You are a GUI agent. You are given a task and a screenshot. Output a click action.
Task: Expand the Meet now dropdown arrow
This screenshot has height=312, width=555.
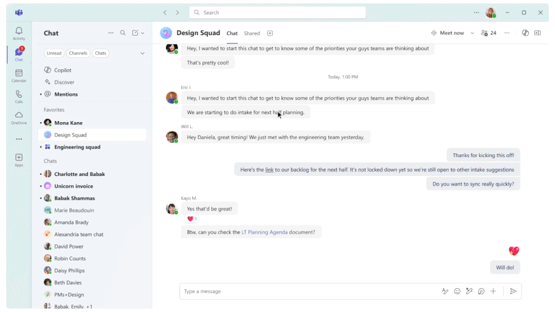472,33
